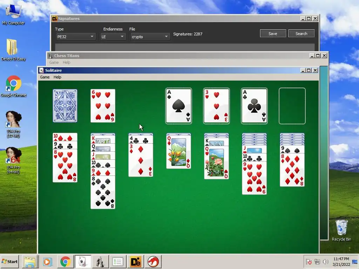Click the Chess Titans title bar icon

[x=50, y=56]
